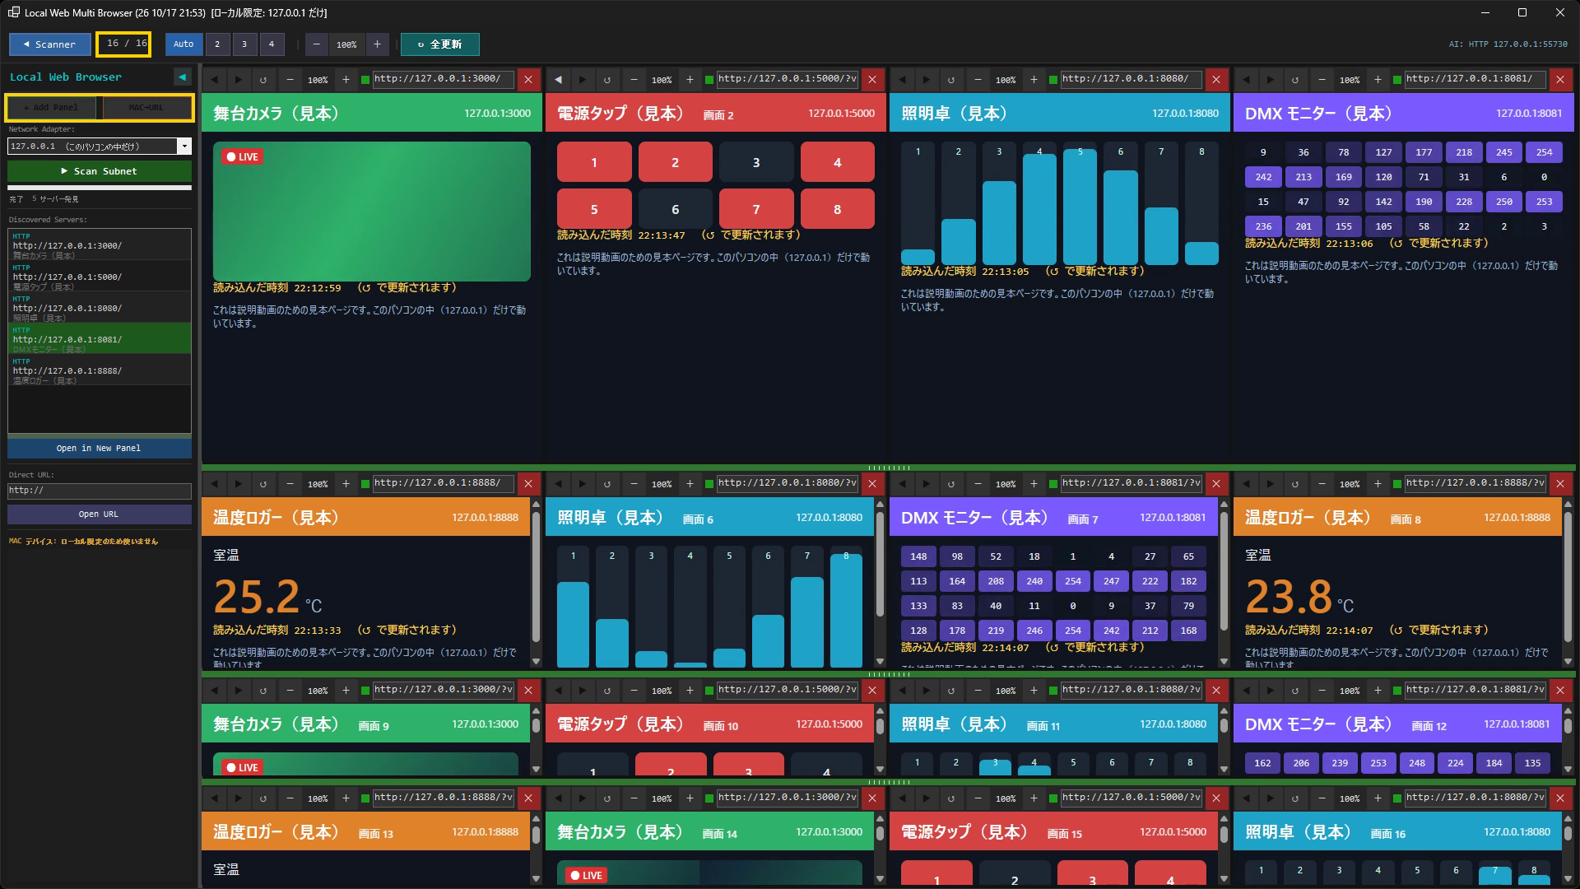
Task: Close the 画面 6 照明卓 panel
Action: coord(872,484)
